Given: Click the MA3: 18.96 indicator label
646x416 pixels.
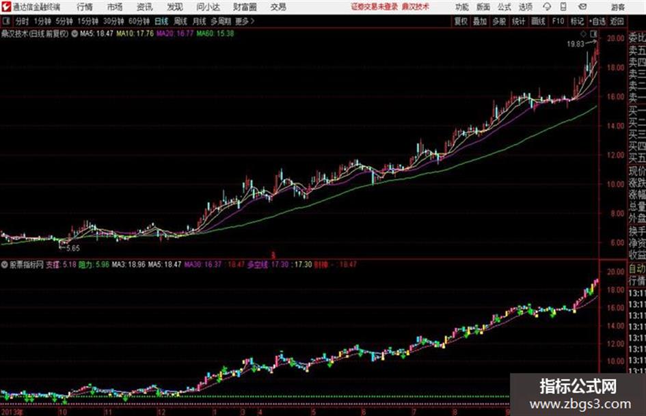Looking at the screenshot, I should 129,265.
